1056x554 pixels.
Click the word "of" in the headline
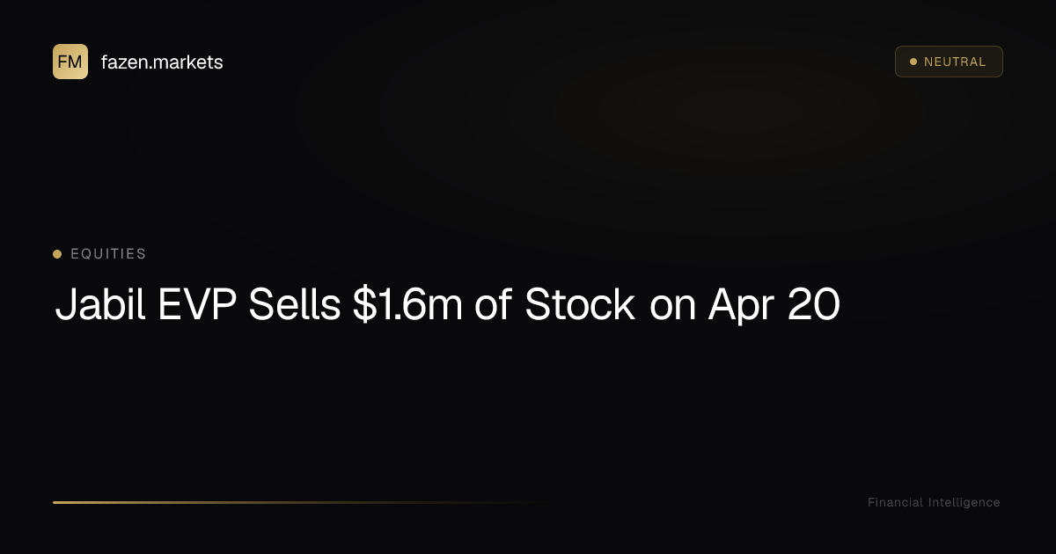494,305
